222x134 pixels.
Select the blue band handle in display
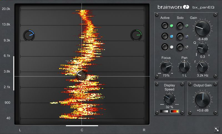[29, 35]
